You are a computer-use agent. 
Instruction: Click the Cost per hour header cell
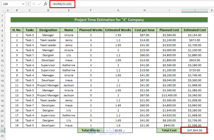click(x=144, y=30)
